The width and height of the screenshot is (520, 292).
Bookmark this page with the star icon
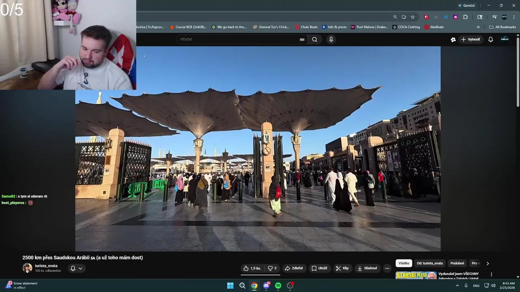click(x=413, y=17)
